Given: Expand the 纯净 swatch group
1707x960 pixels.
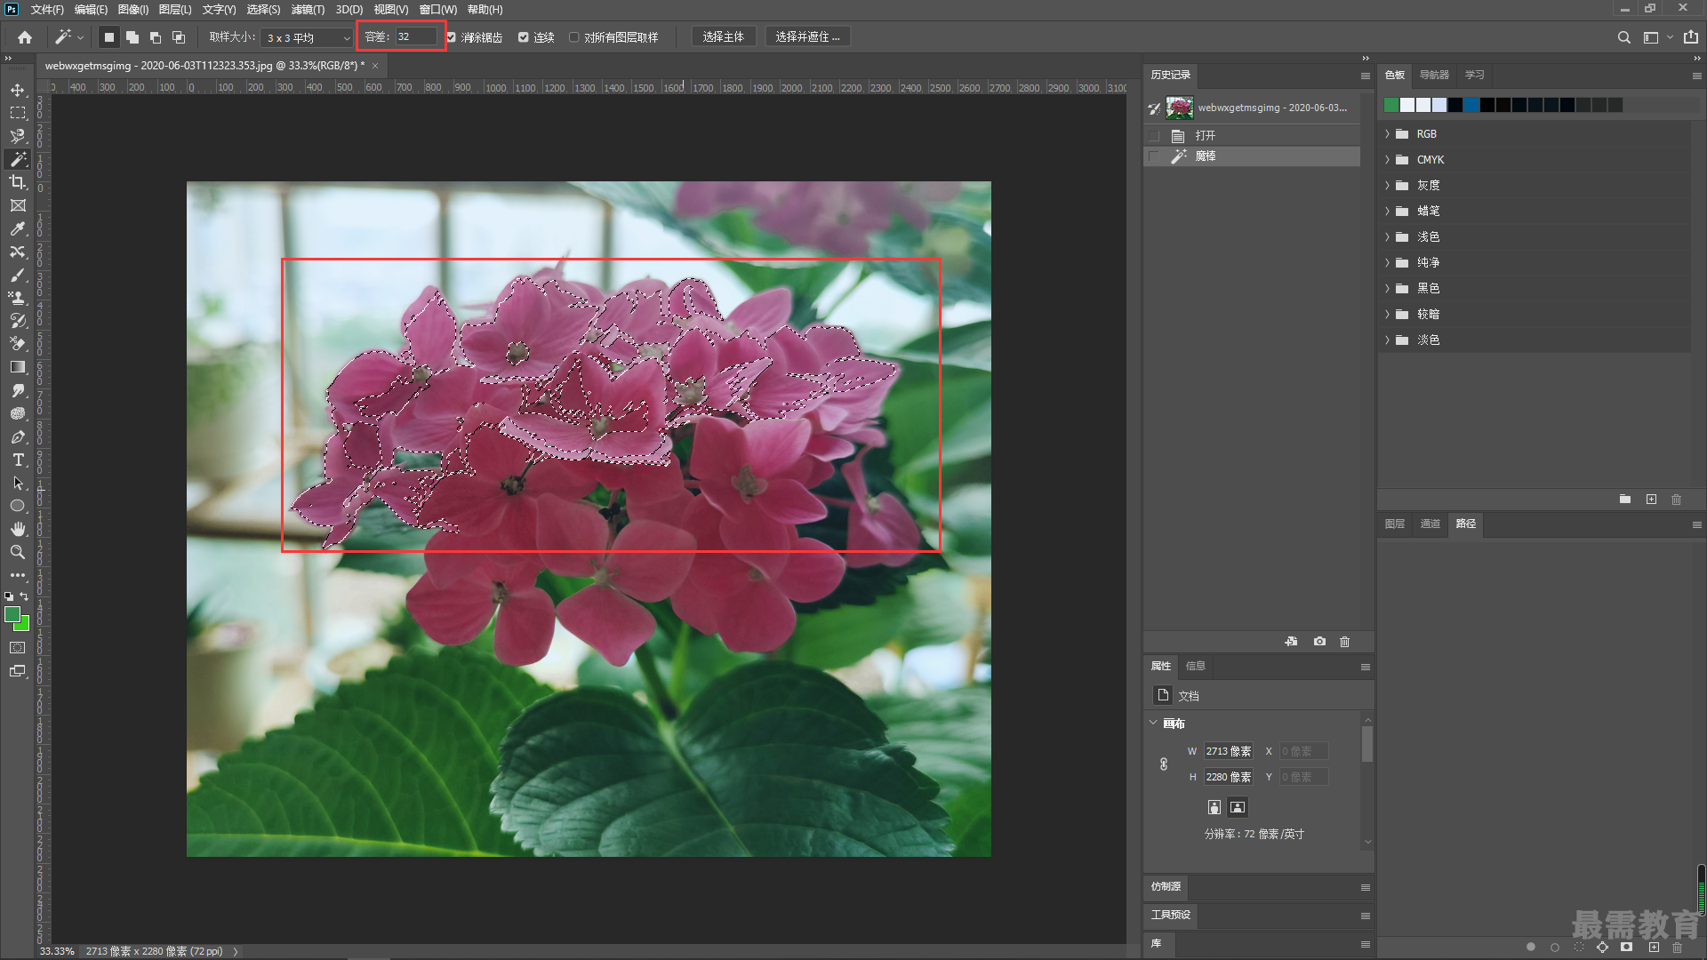Looking at the screenshot, I should click(x=1387, y=263).
